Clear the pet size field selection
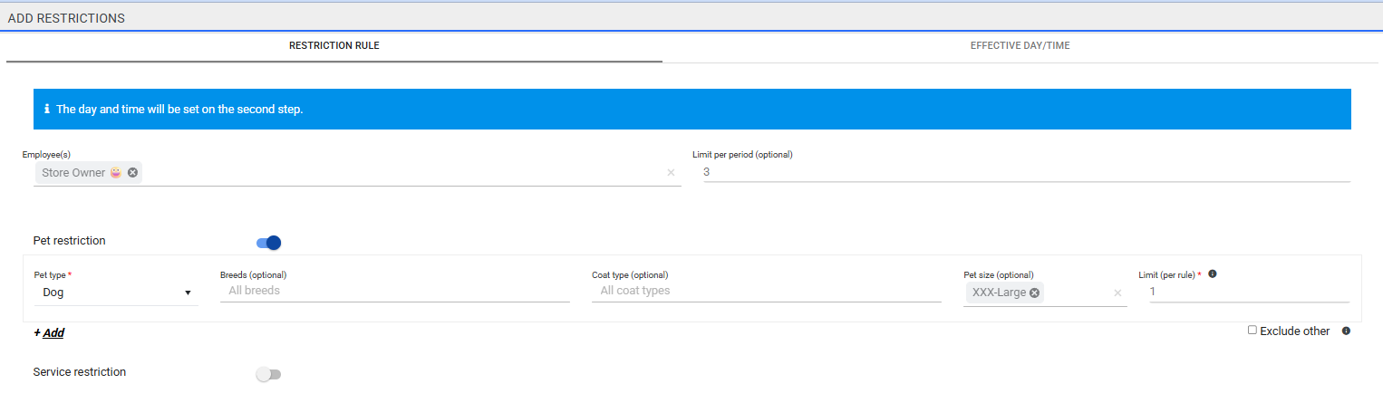Viewport: 1383px width, 403px height. pos(1117,293)
